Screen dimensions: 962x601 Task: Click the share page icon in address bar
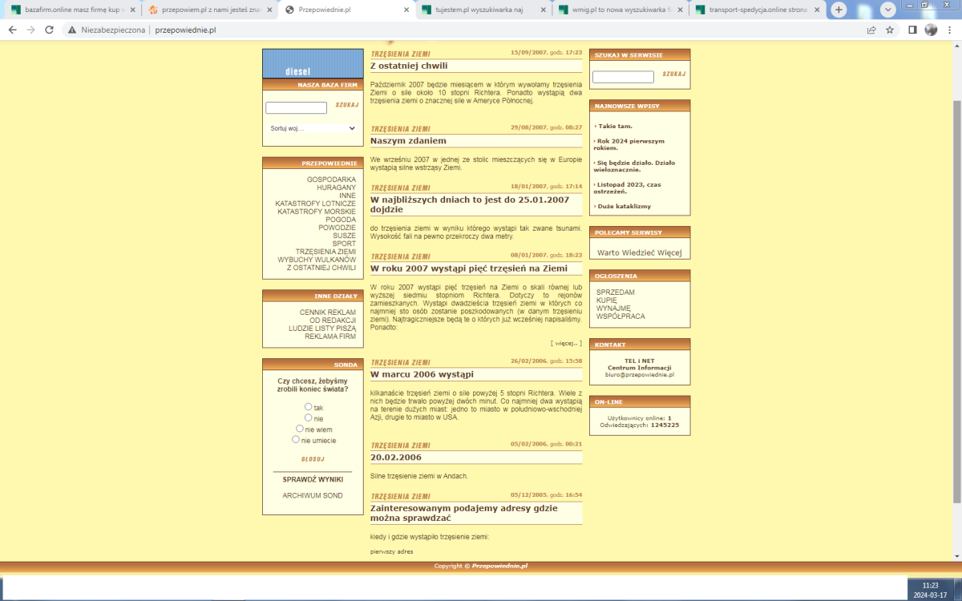(871, 30)
